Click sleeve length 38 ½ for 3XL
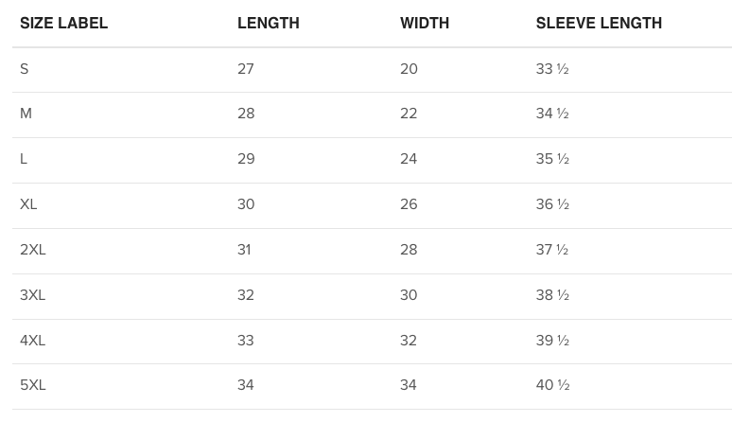 coord(552,295)
